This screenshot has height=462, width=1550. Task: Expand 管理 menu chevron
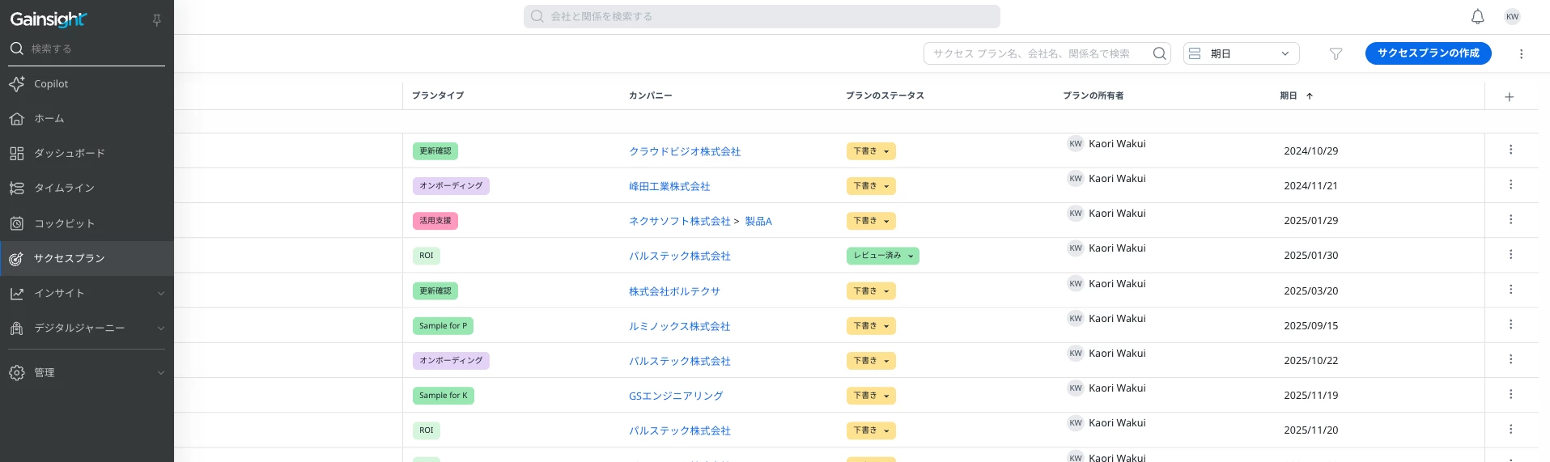[x=160, y=373]
